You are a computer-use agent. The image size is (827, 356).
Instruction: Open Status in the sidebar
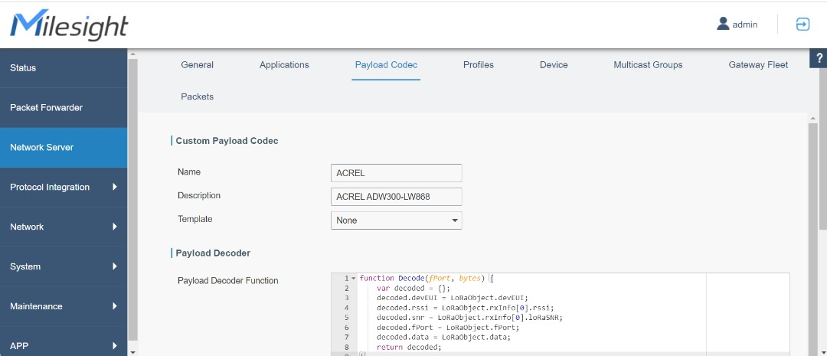coord(64,68)
